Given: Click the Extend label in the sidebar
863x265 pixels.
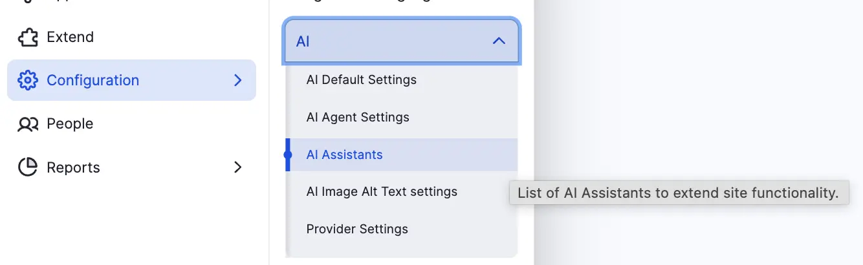Looking at the screenshot, I should (x=71, y=37).
